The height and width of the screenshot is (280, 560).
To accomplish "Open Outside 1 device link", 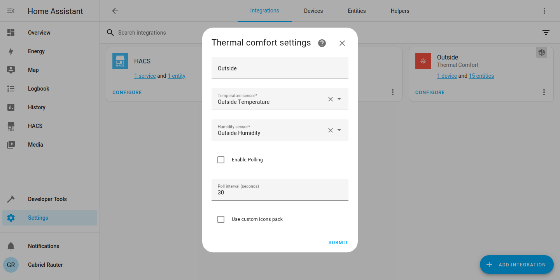I will tap(447, 76).
